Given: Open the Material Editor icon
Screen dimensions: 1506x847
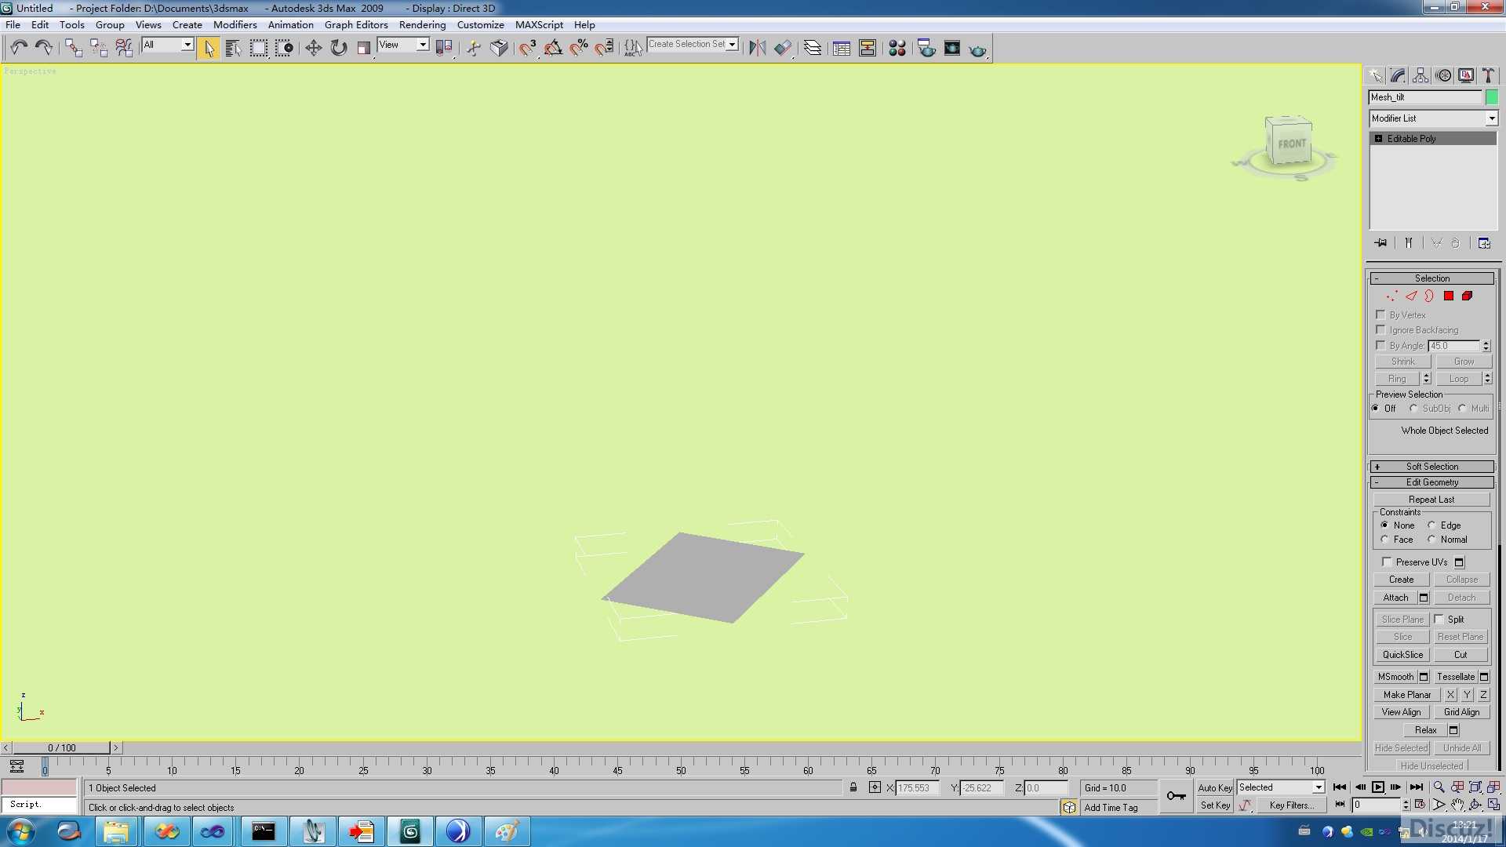Looking at the screenshot, I should [x=897, y=49].
